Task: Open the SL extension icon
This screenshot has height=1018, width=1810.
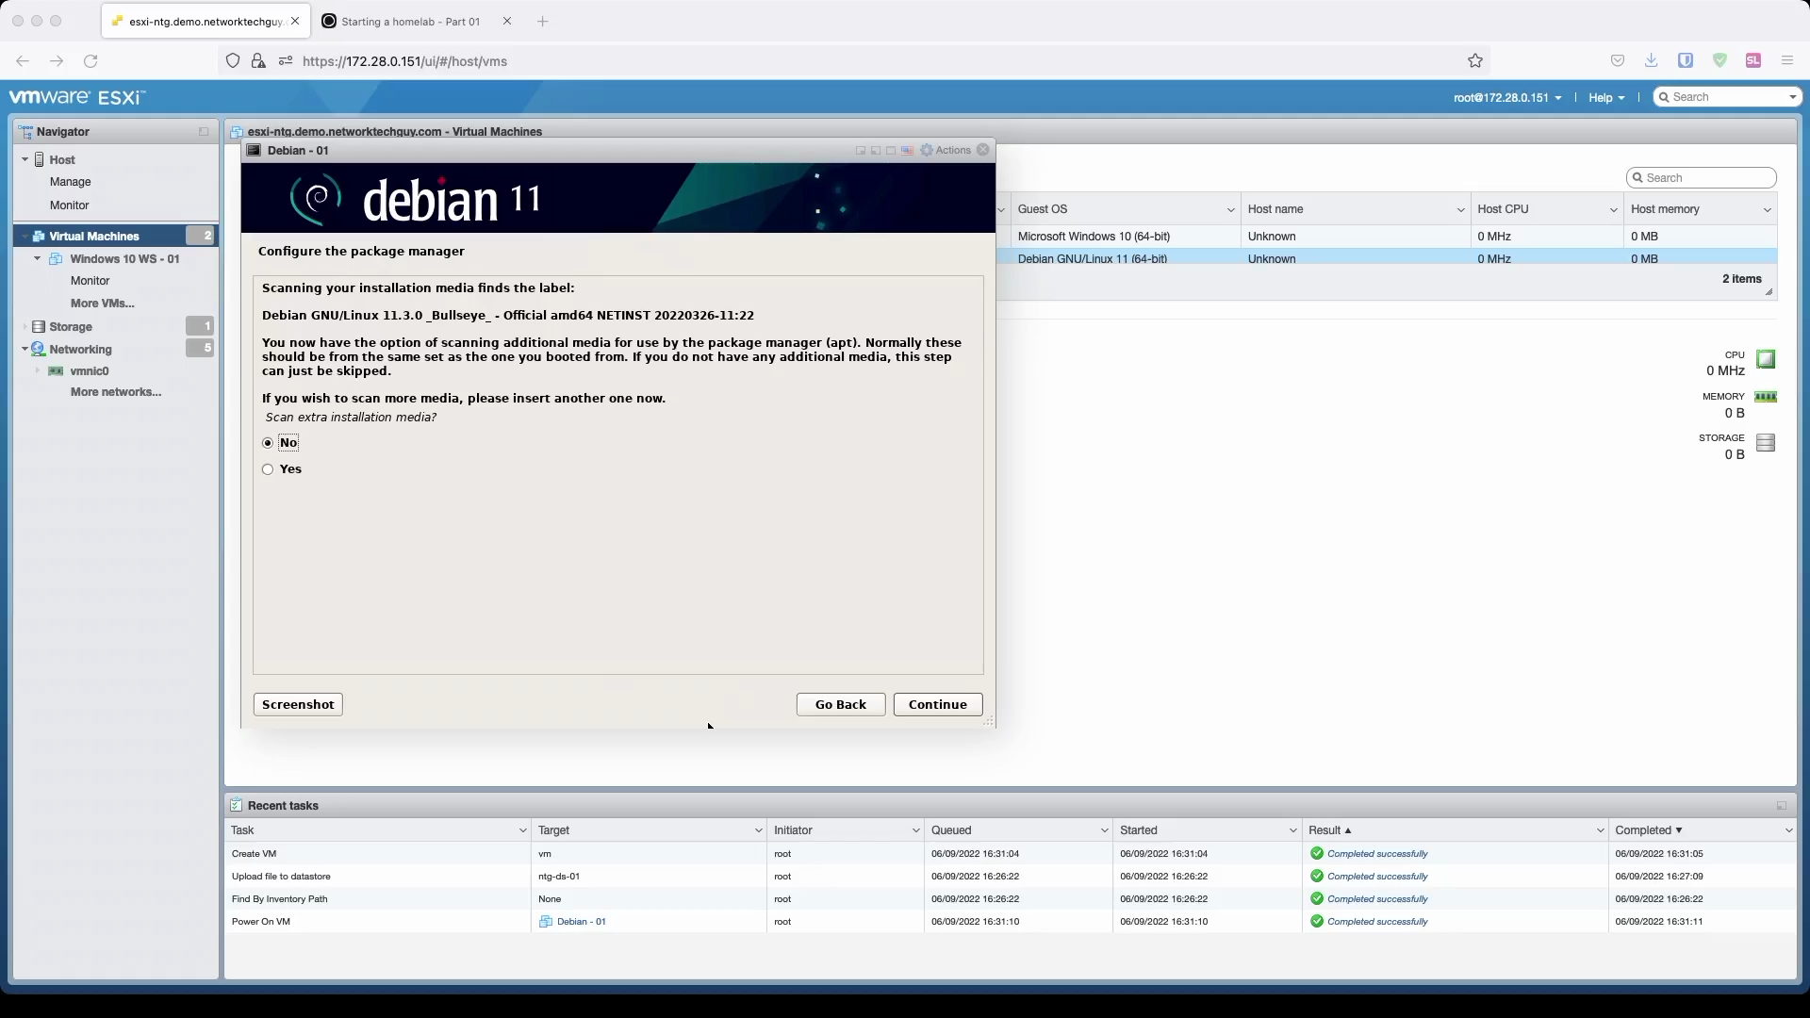Action: 1753,61
